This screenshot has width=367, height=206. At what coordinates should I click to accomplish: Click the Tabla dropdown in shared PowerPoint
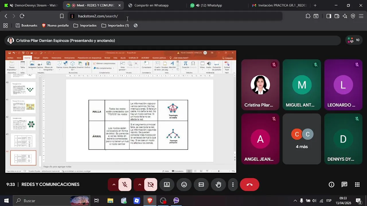coord(23,66)
